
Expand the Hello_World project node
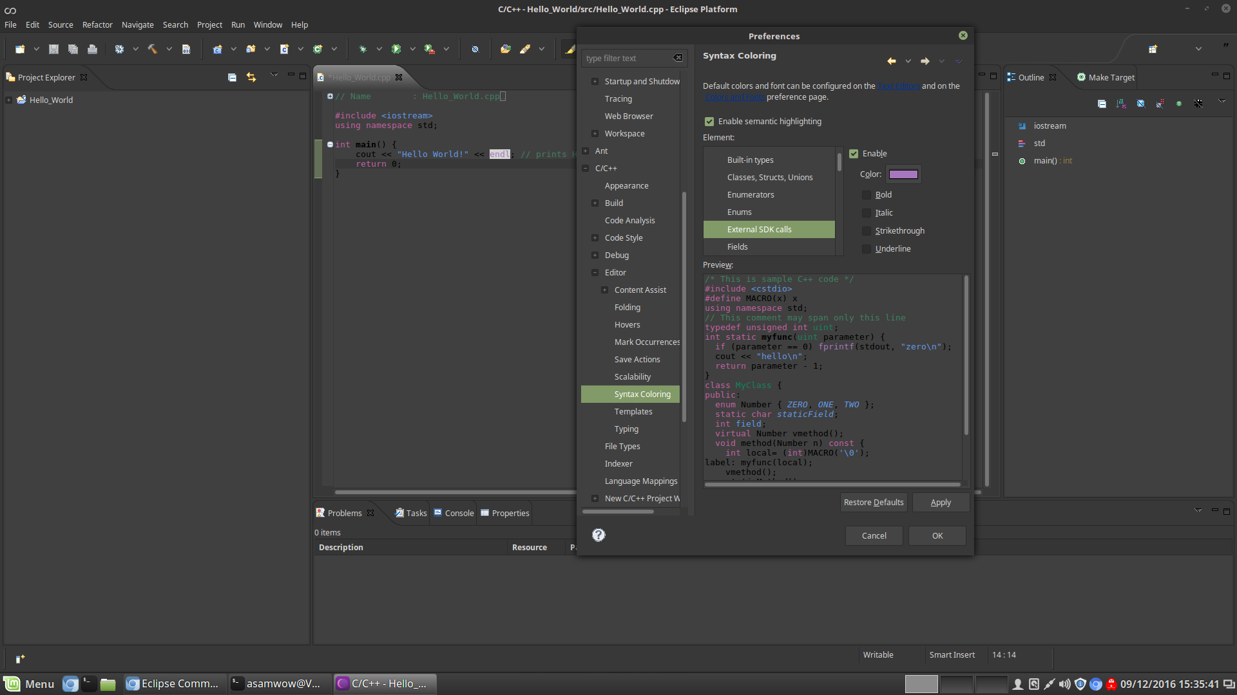[x=8, y=100]
